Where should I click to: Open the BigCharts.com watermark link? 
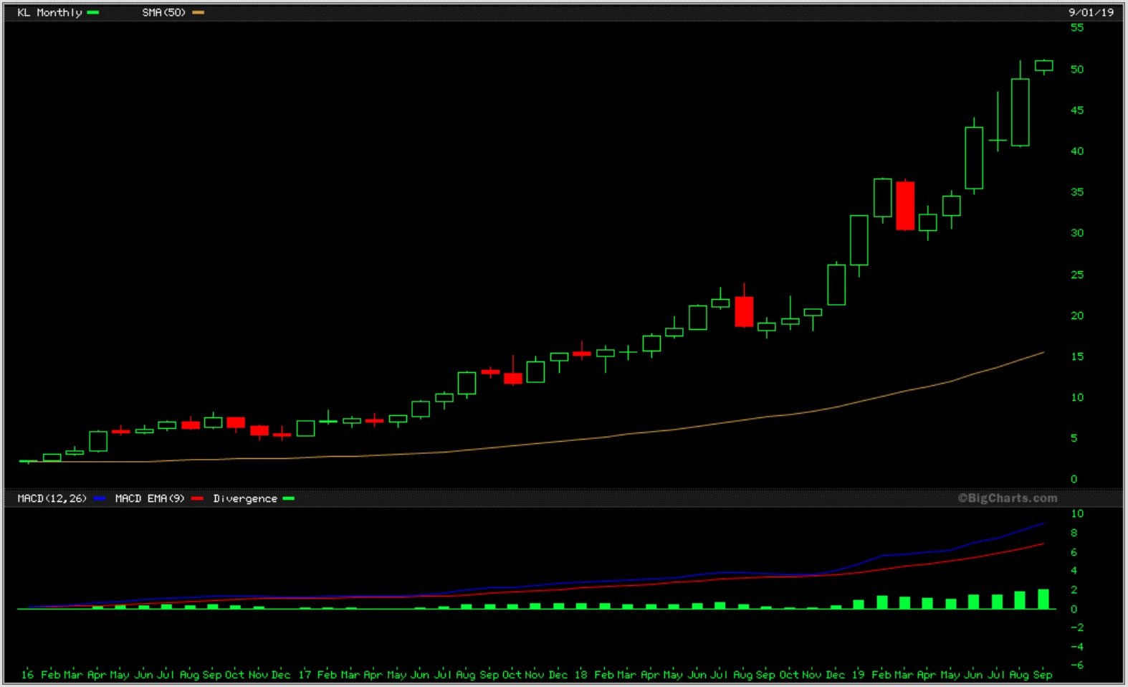click(x=1008, y=498)
